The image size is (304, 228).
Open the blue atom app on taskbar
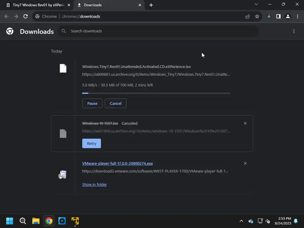(x=62, y=221)
